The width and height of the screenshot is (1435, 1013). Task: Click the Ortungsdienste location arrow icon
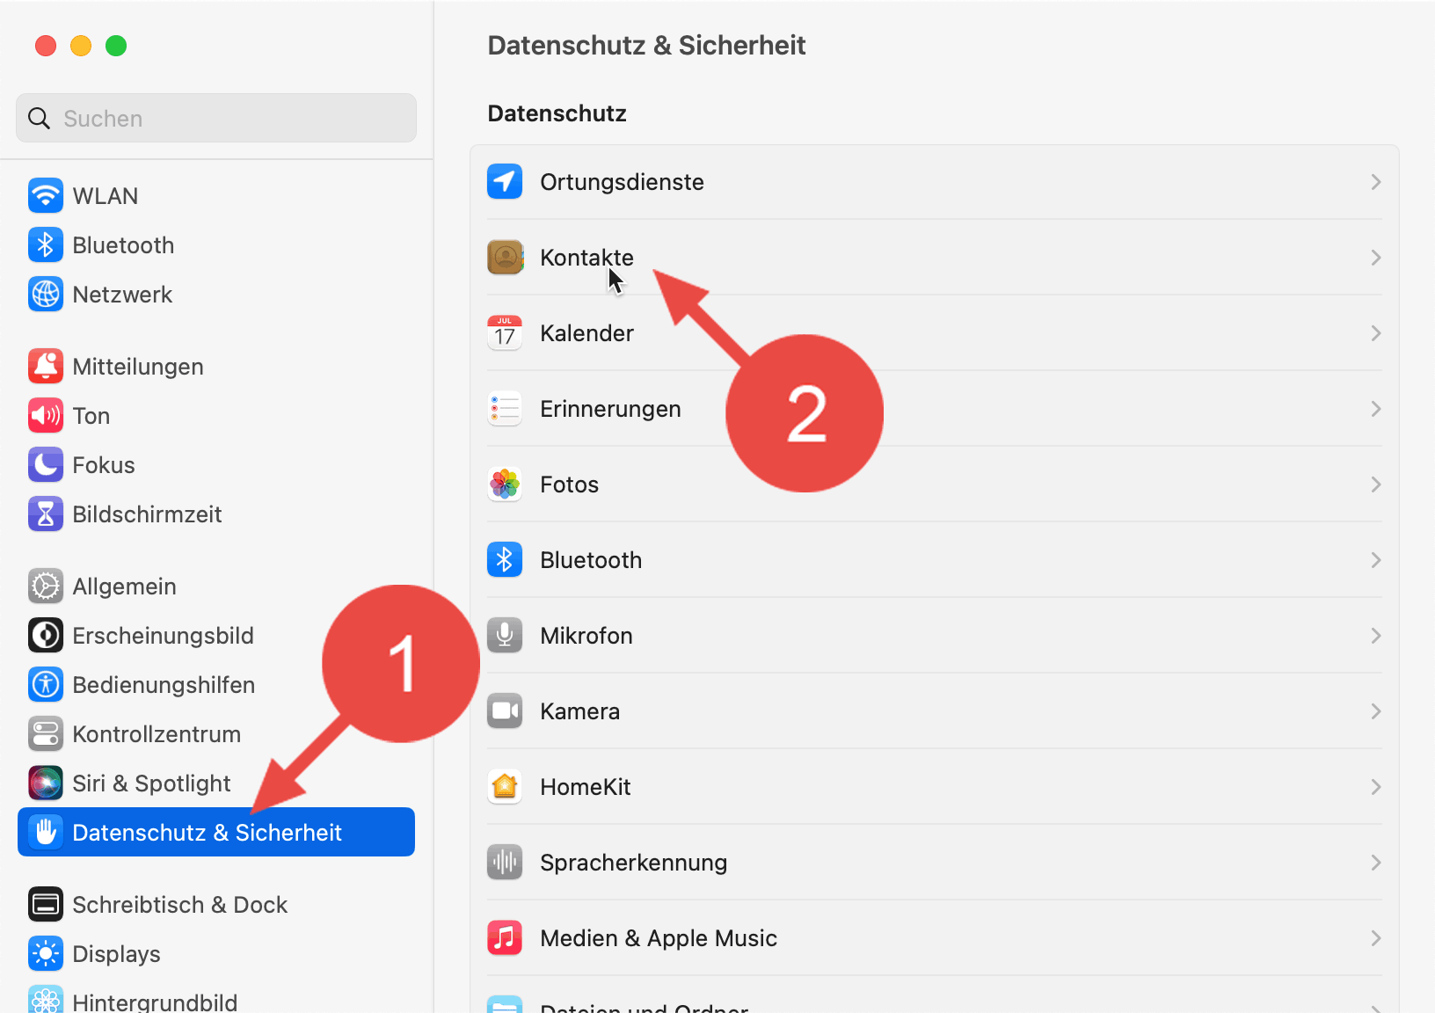[x=505, y=182]
